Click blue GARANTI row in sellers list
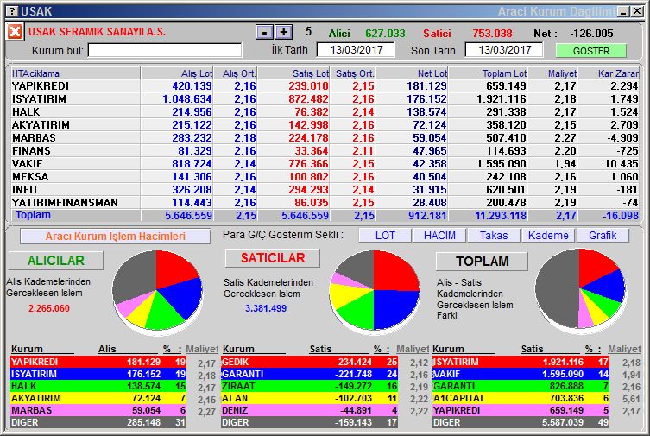650x436 pixels. 309,374
